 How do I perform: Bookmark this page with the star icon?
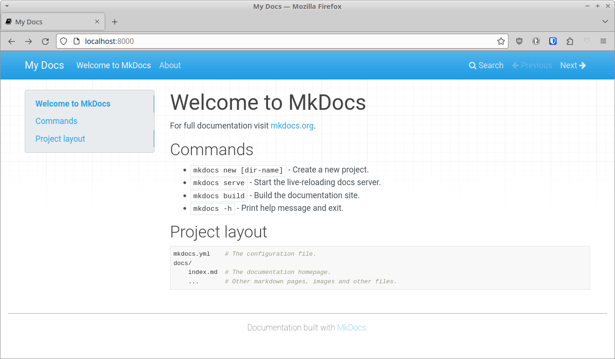point(501,41)
